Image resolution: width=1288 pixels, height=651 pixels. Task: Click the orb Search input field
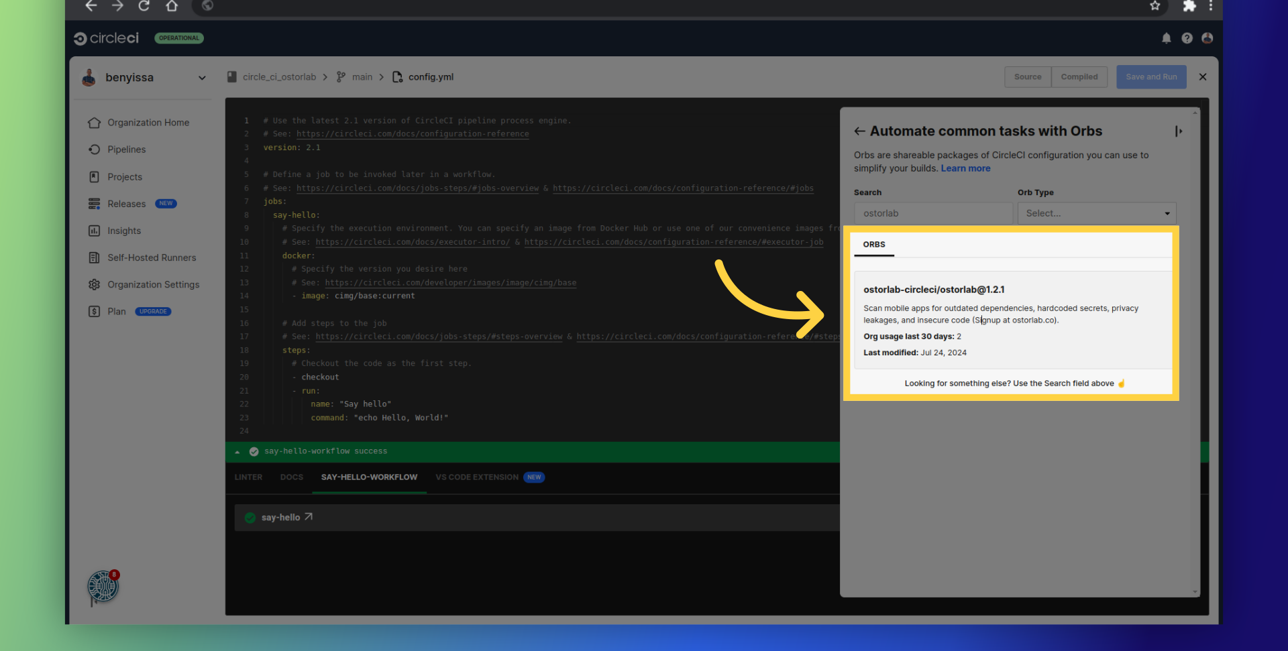click(932, 213)
